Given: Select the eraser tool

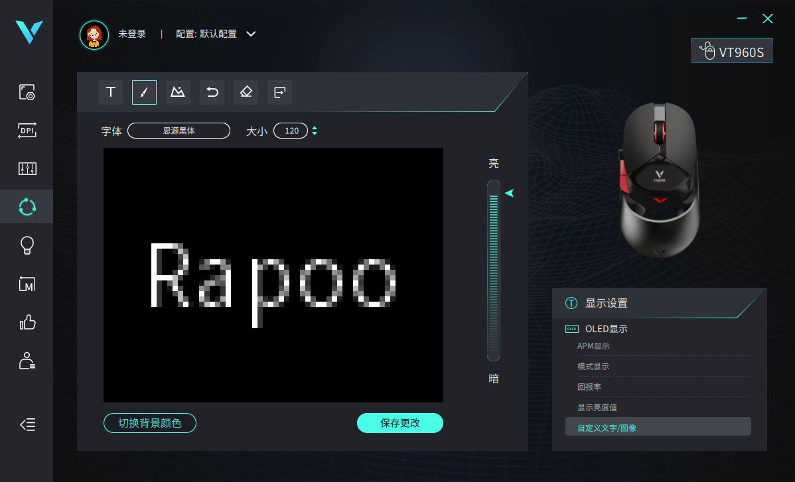Looking at the screenshot, I should pyautogui.click(x=246, y=92).
